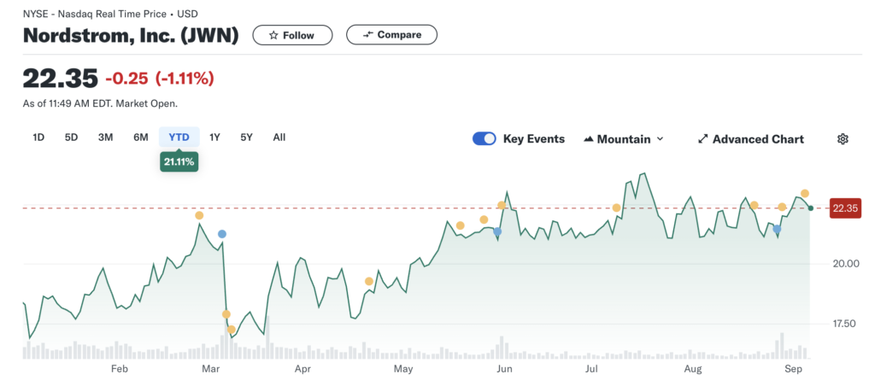Click the Nordstrom, Inc. (JWN) title
Viewport: 875px width, 392px height.
(x=131, y=35)
